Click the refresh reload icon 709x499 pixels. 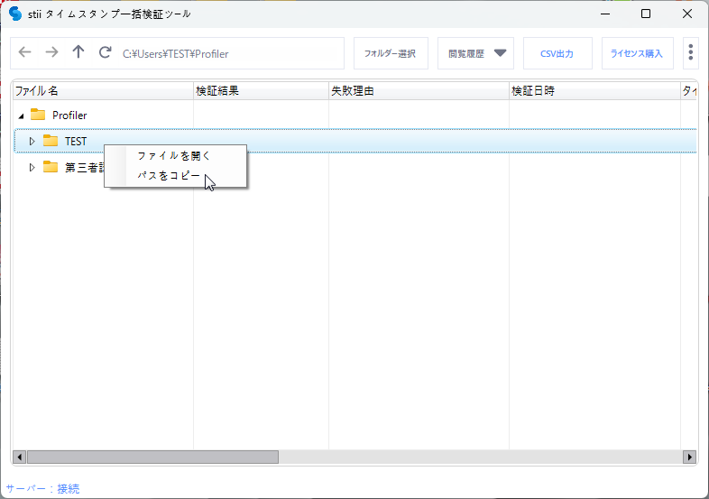coord(106,53)
